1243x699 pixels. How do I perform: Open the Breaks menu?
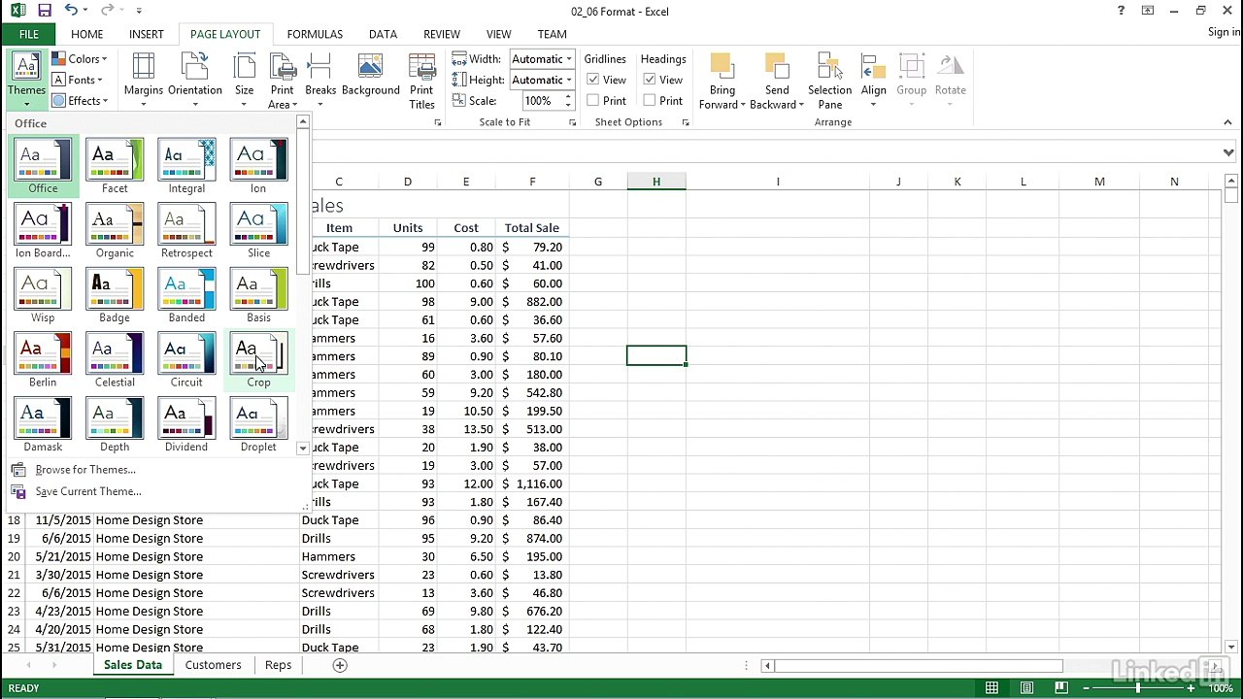pos(320,80)
